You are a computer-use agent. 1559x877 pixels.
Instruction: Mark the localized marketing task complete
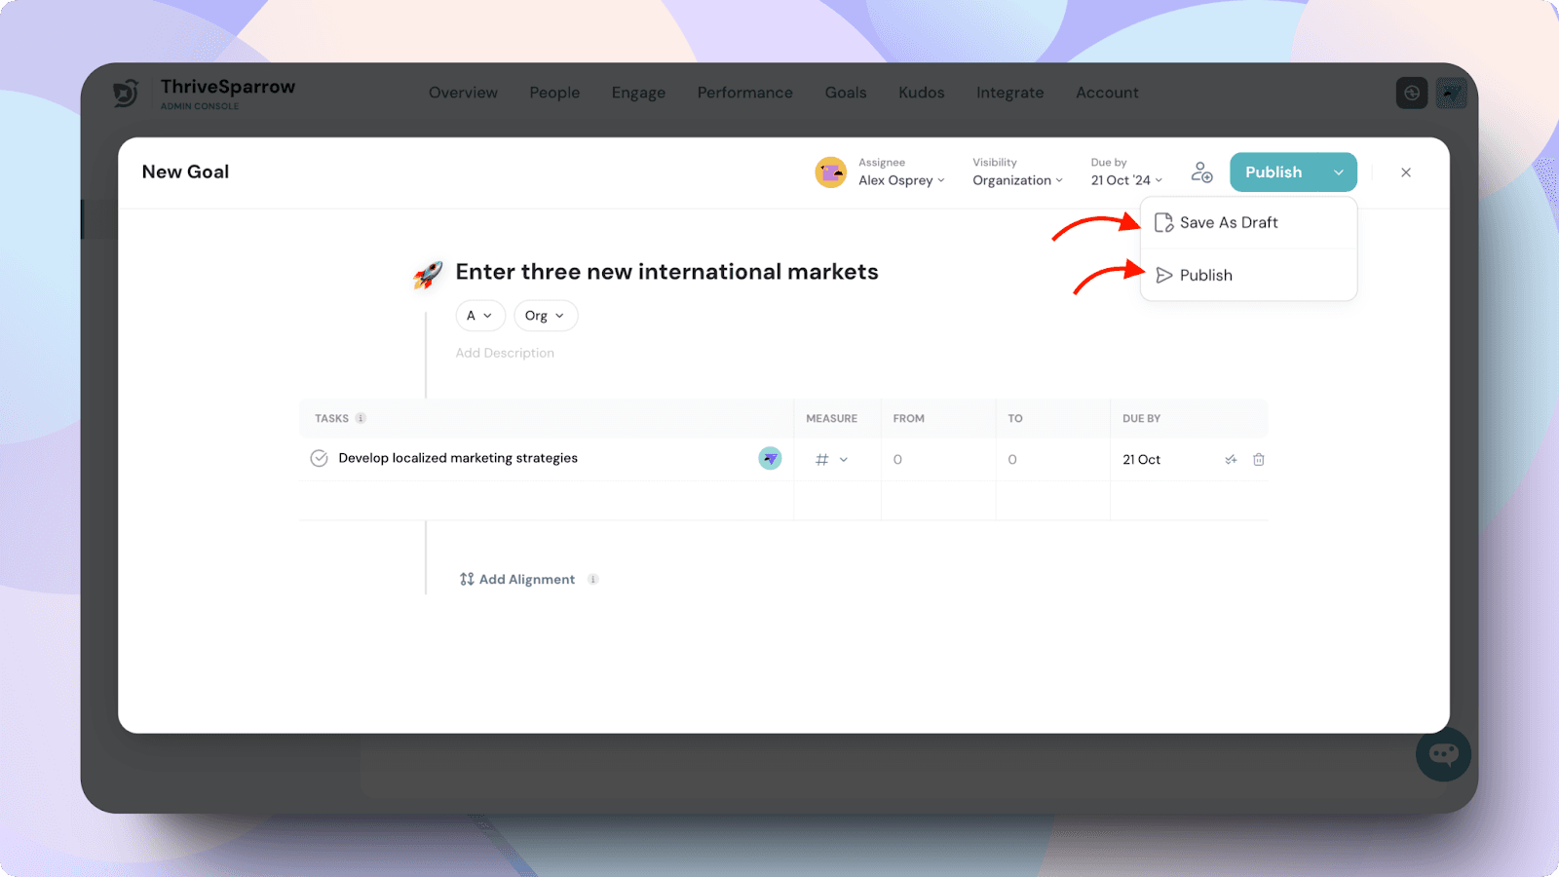point(319,458)
